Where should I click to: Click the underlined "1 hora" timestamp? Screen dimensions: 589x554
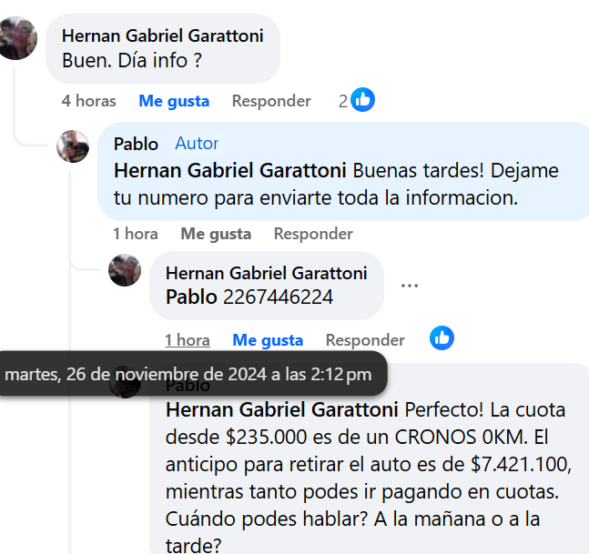click(188, 340)
